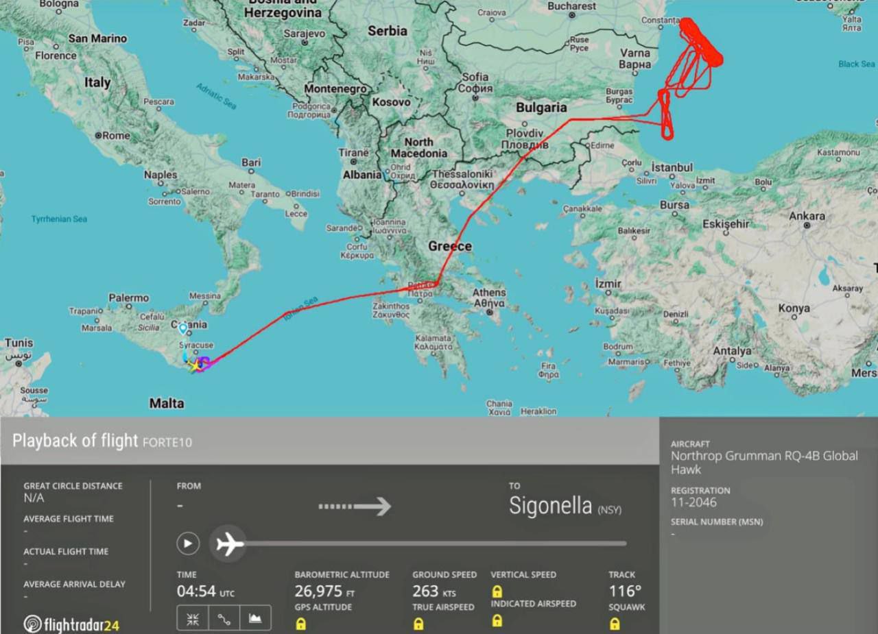Click the Konya label on the map
The image size is (878, 634).
point(794,309)
